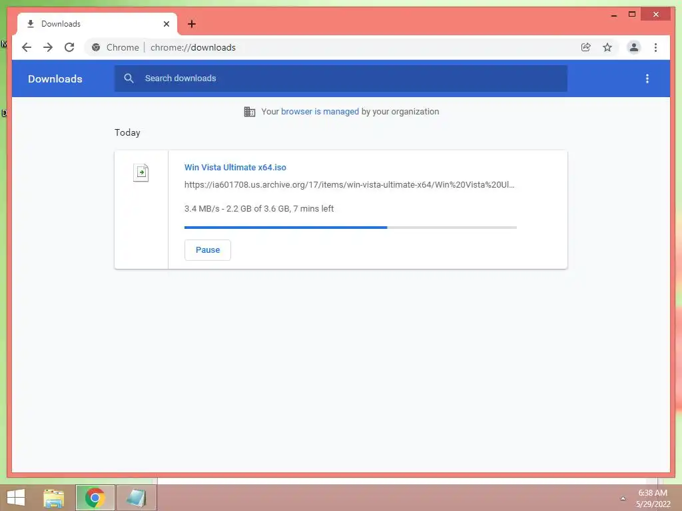This screenshot has width=682, height=511.
Task: Click the magnifier icon in search downloads
Action: pos(129,79)
